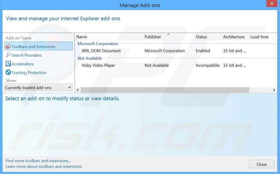Open the Accelerators add-on type

point(22,64)
